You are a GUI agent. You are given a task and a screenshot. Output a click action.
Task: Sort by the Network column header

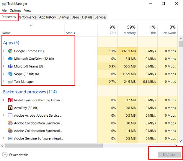click(167, 30)
